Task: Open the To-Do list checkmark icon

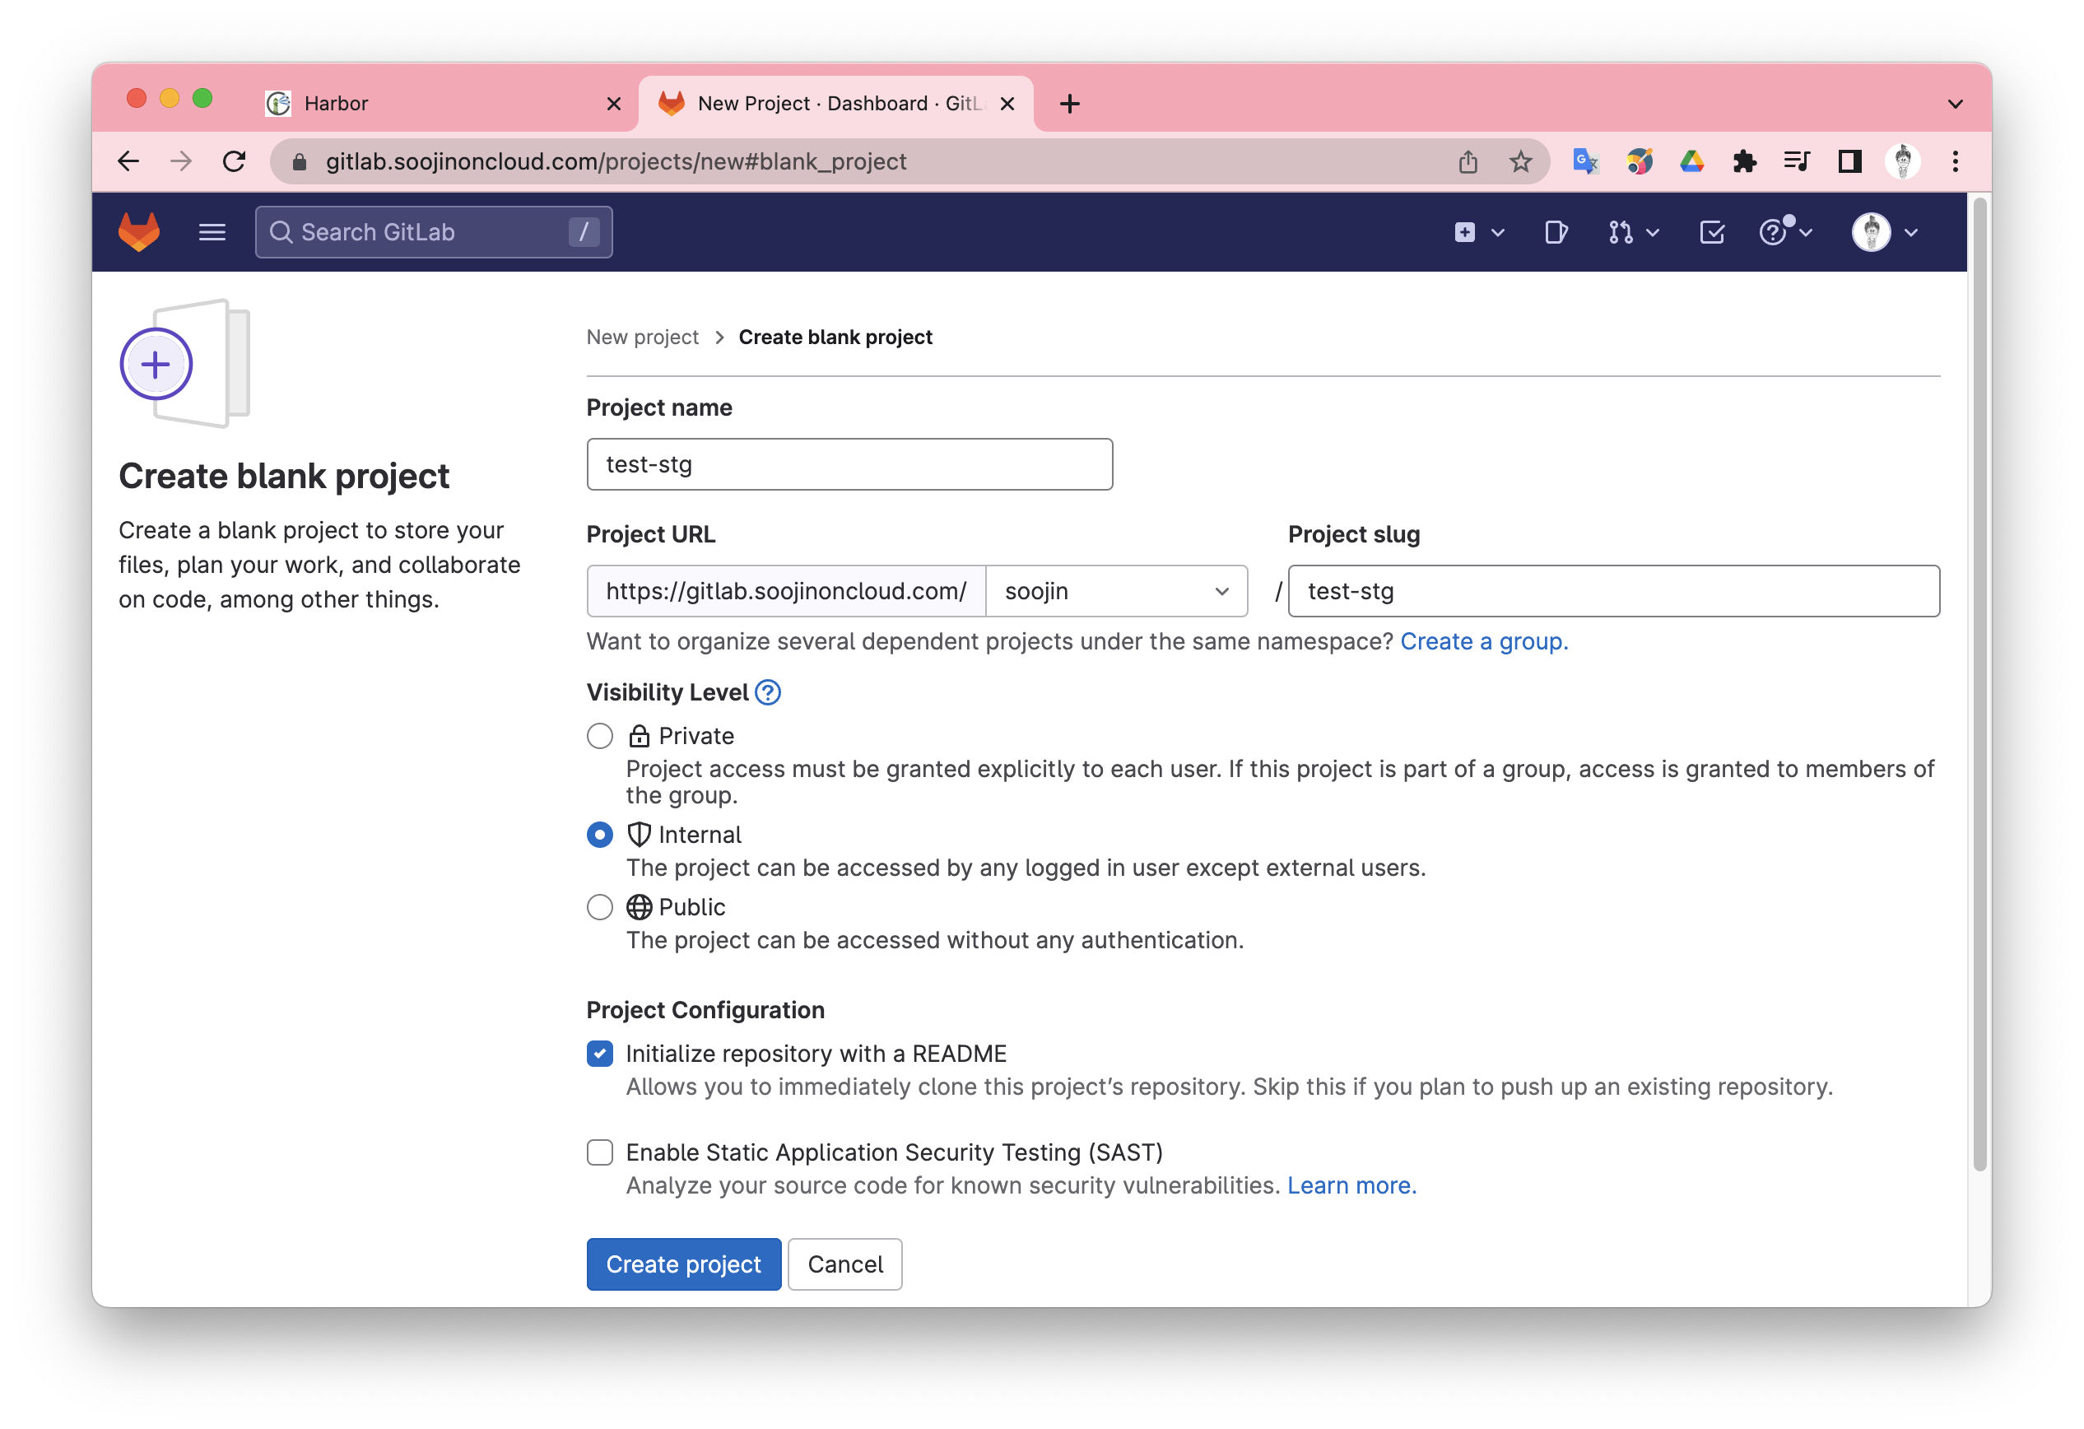Action: point(1711,232)
